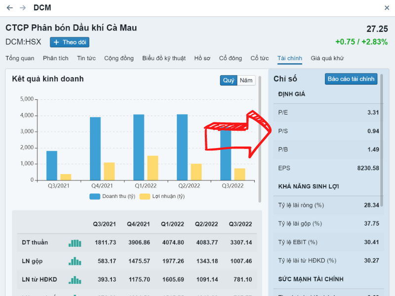395x296 pixels.
Task: Click the chart panel vertical scrollbar
Action: click(x=260, y=139)
